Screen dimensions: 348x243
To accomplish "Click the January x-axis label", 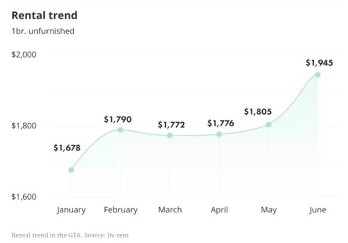I will pos(71,209).
